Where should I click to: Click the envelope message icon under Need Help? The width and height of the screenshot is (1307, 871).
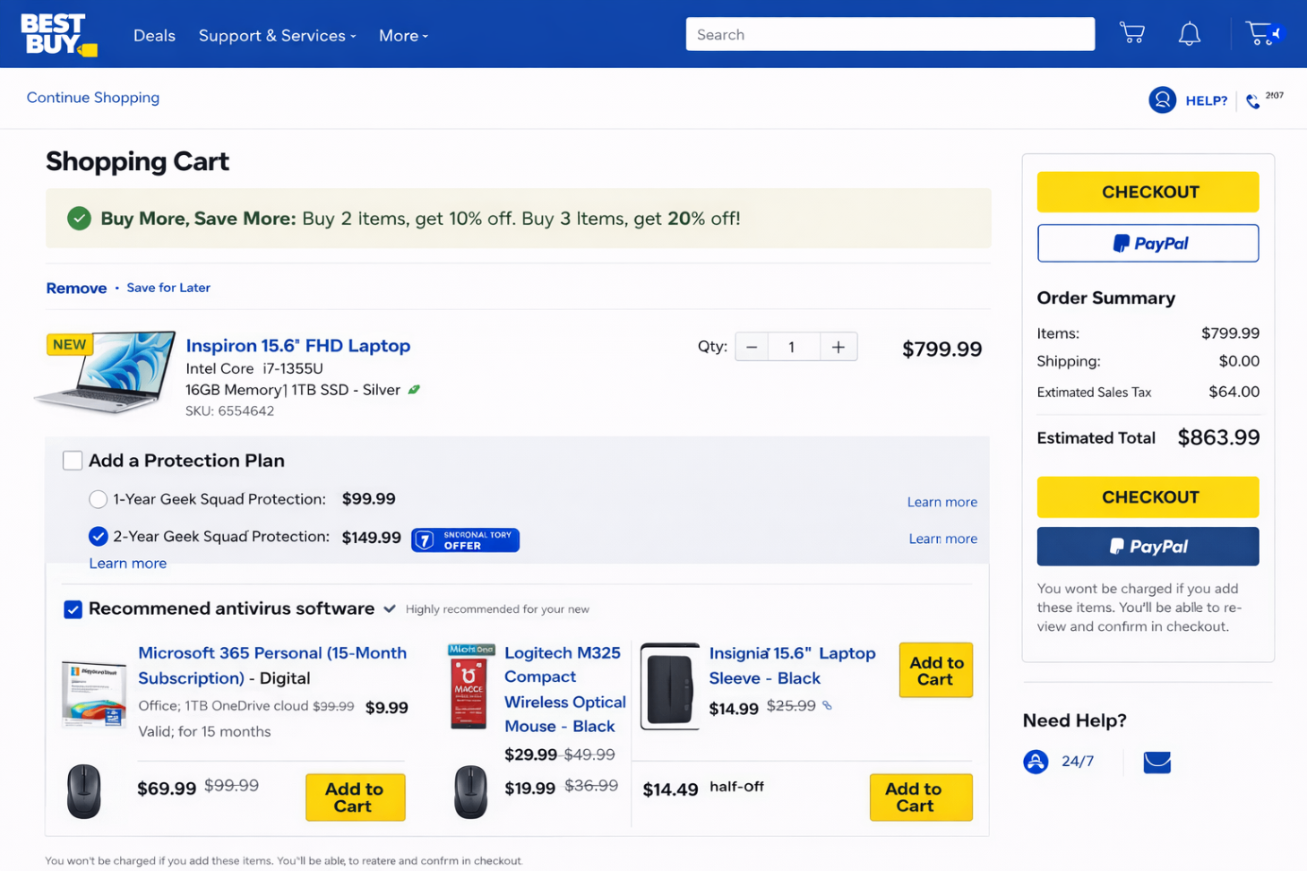1157,763
